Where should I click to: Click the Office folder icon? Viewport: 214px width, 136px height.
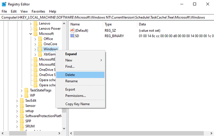(x=40, y=39)
